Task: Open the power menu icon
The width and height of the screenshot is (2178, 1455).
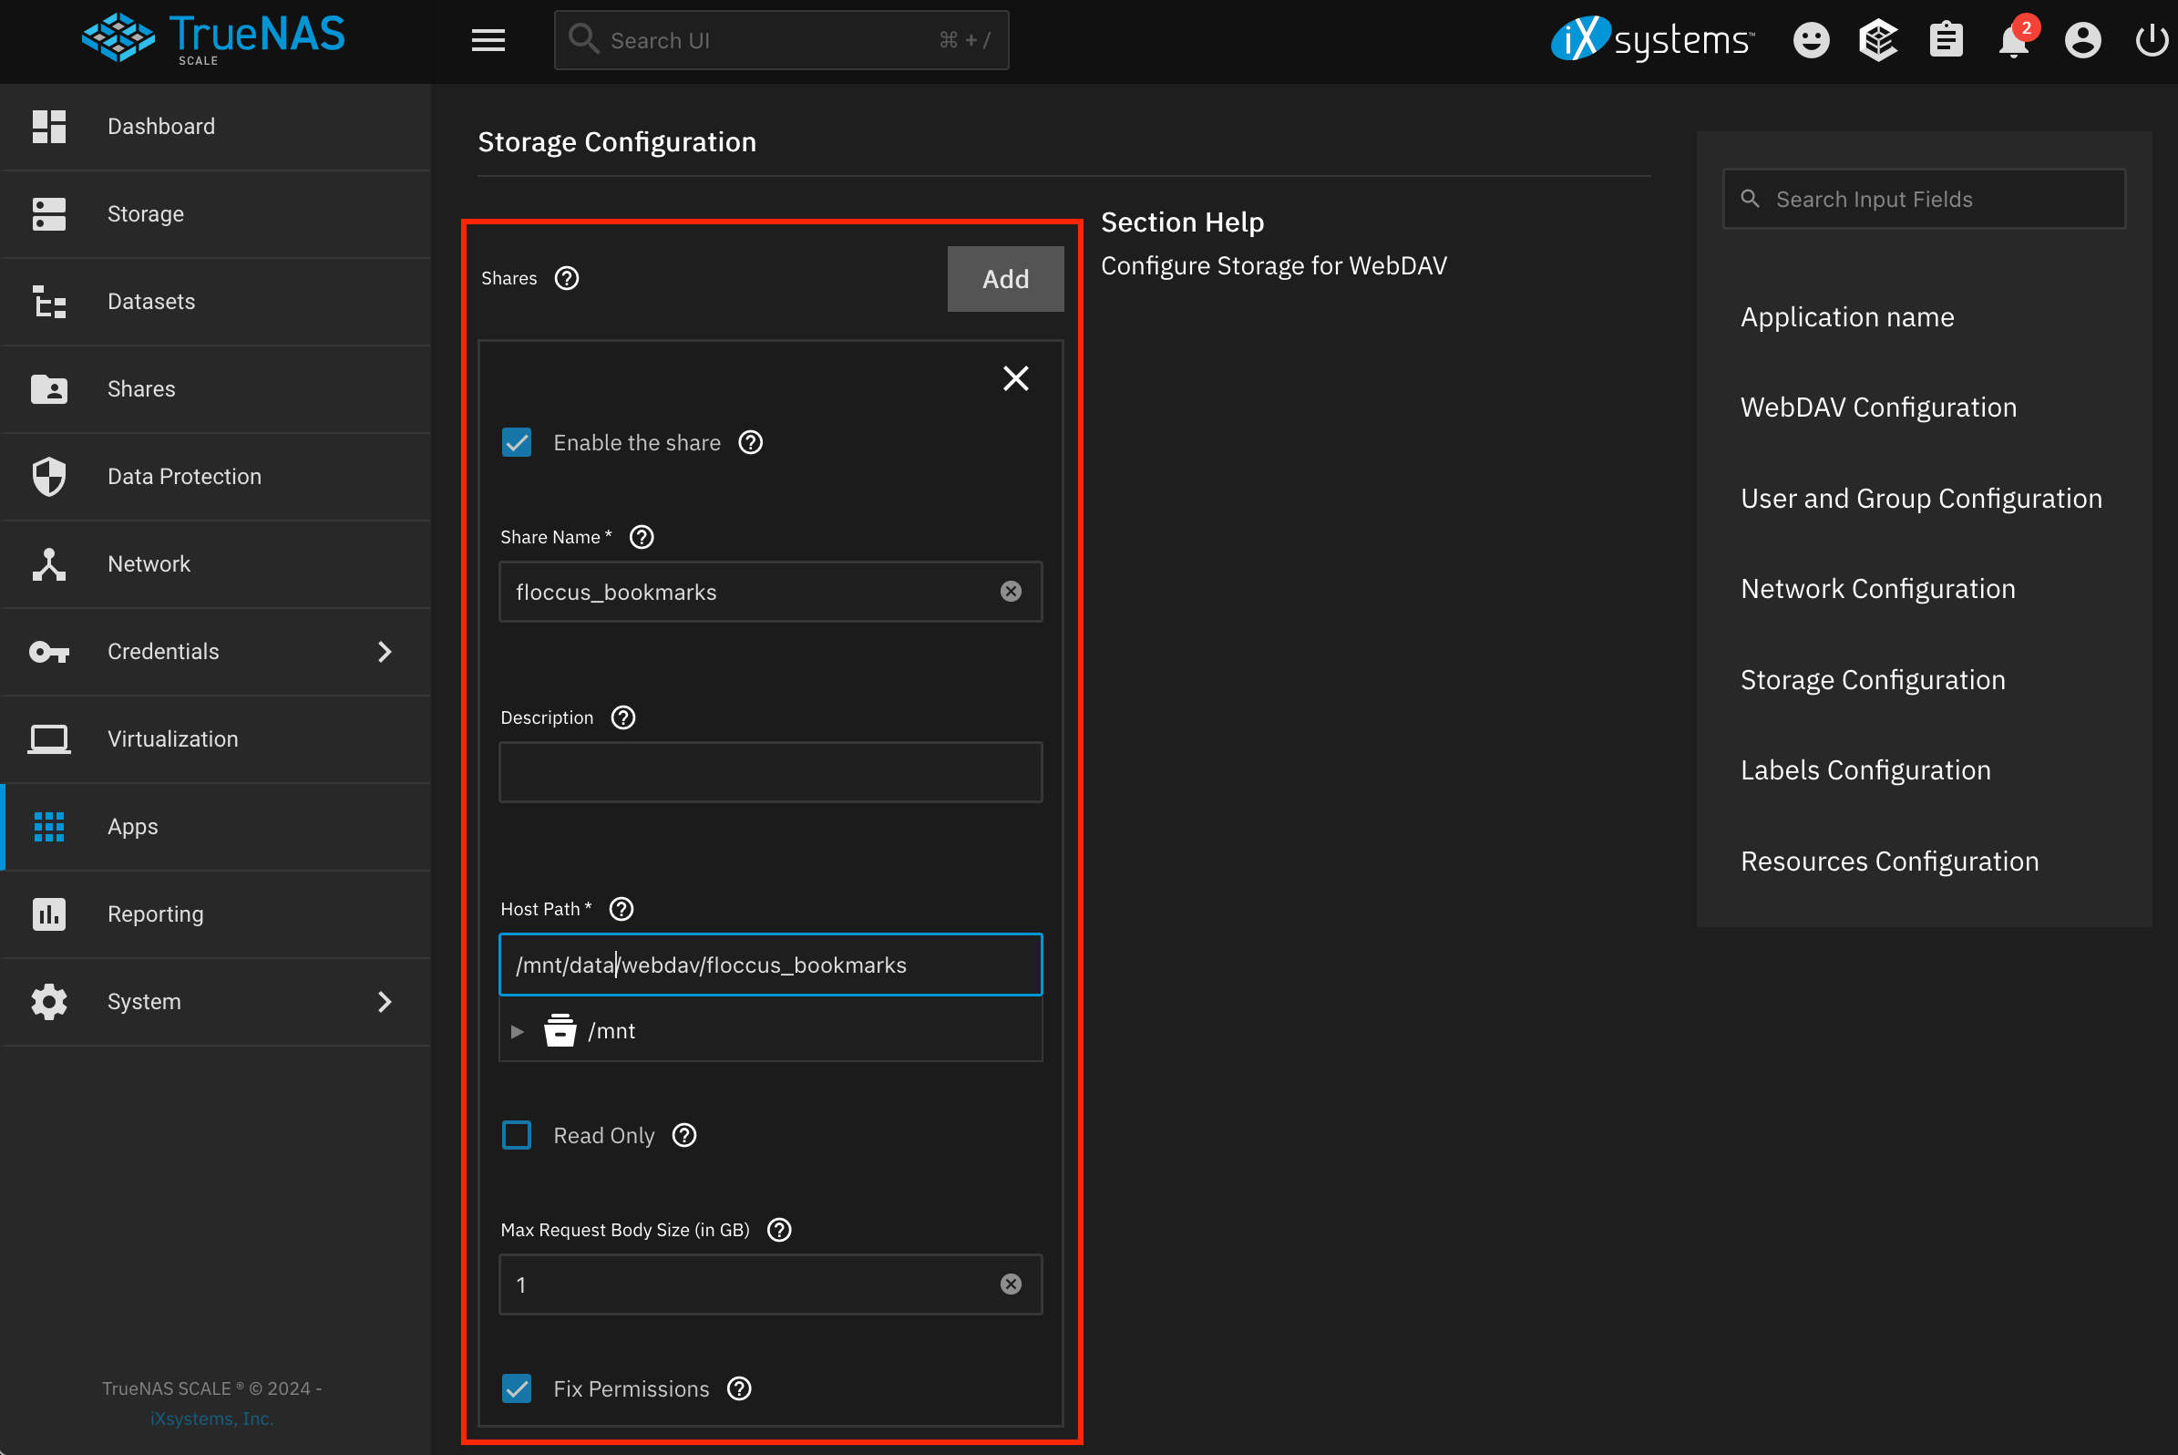Action: pos(2152,40)
